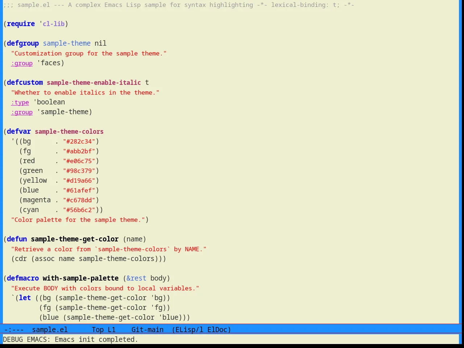This screenshot has height=348, width=464.
Task: Click the 'let' keyword
Action: (x=25, y=298)
